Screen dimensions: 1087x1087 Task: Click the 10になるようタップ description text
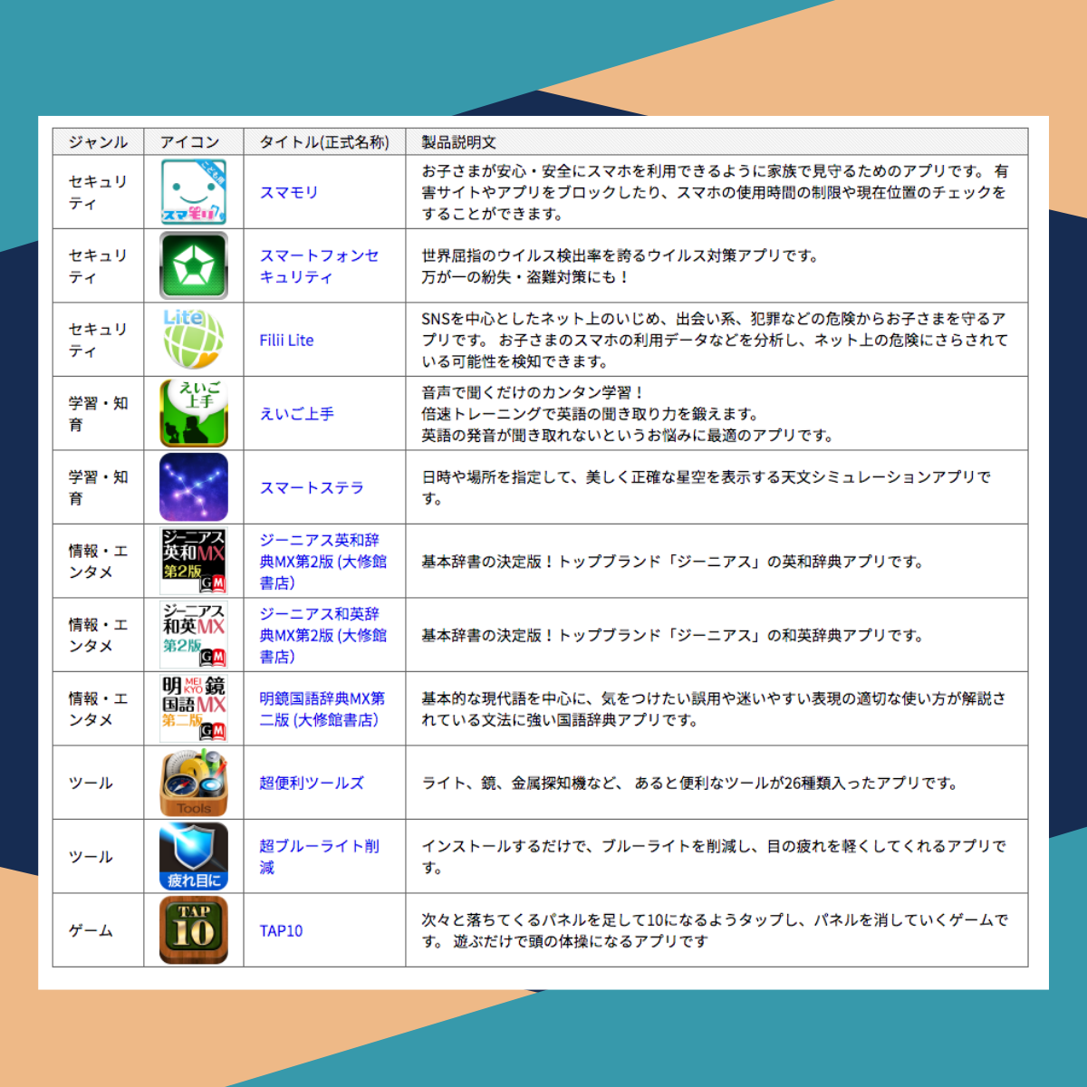(715, 930)
